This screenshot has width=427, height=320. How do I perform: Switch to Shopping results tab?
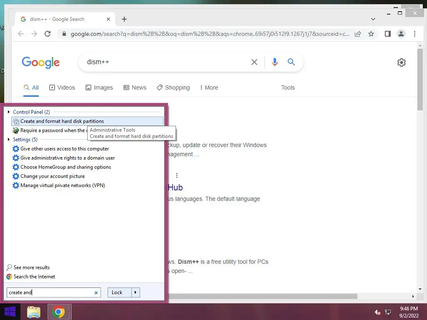coord(173,87)
